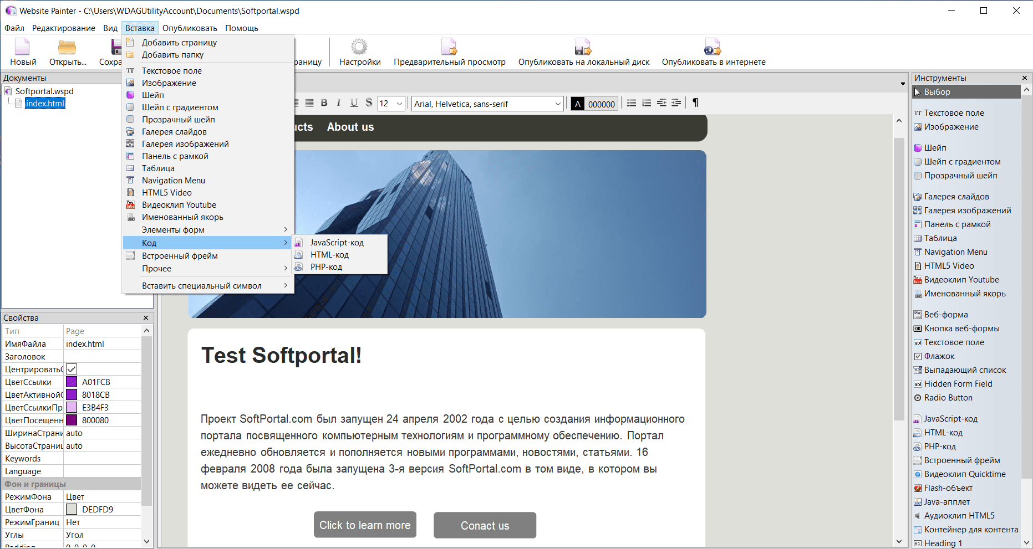This screenshot has width=1033, height=549.
Task: Click the numbered list icon
Action: pos(647,103)
